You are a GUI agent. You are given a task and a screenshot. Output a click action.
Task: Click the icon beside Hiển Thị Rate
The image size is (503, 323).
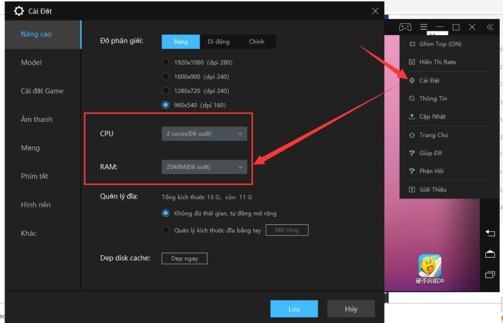(x=412, y=62)
